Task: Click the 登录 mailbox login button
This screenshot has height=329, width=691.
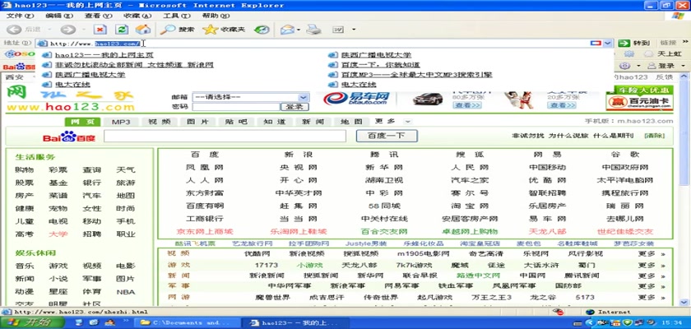Action: [x=294, y=107]
